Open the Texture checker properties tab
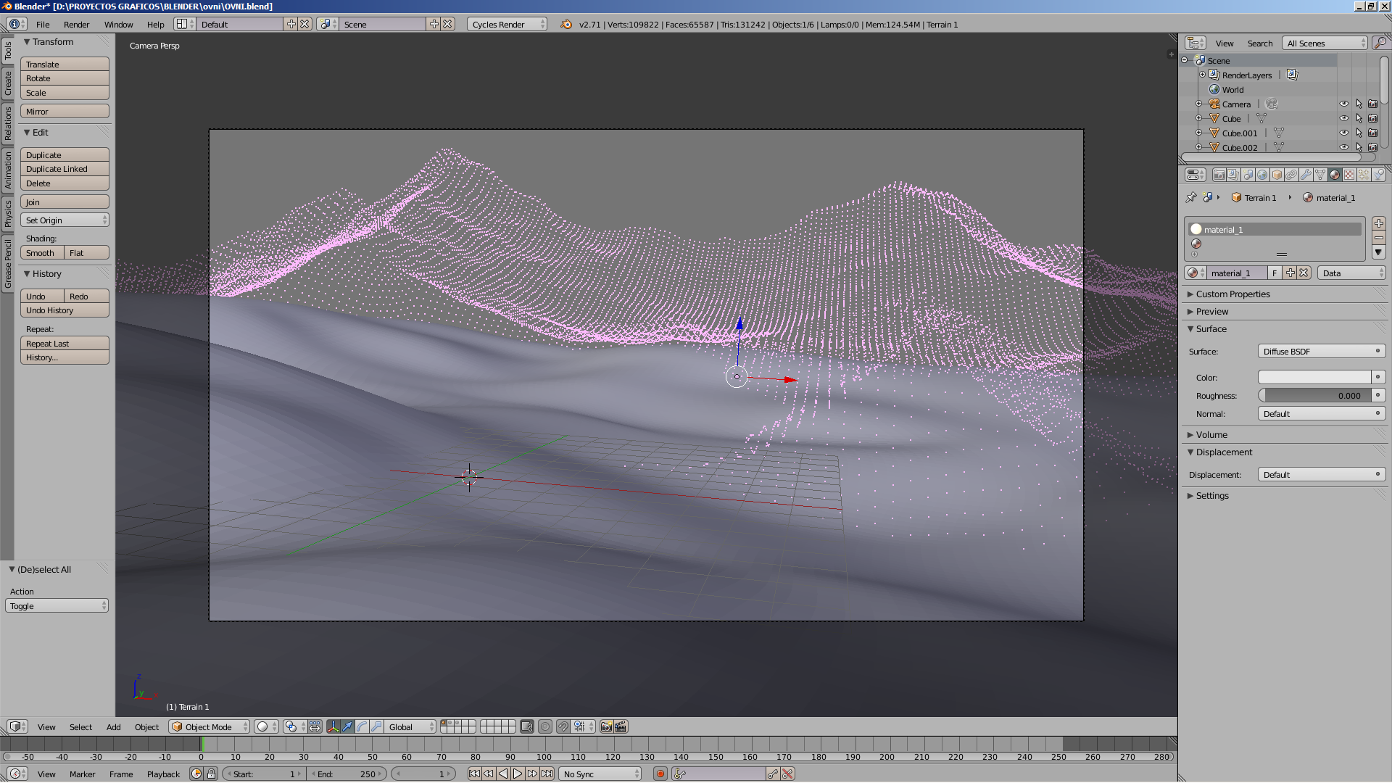1392x783 pixels. pos(1349,175)
